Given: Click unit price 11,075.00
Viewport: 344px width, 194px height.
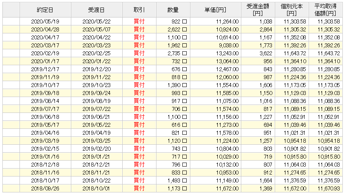Looking at the screenshot, I should [x=227, y=101].
